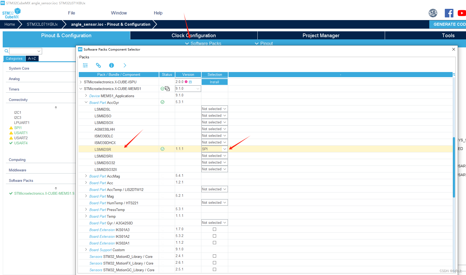The width and height of the screenshot is (466, 275).
Task: Sort by Pack / Bundle / Component column header
Action: (x=119, y=74)
